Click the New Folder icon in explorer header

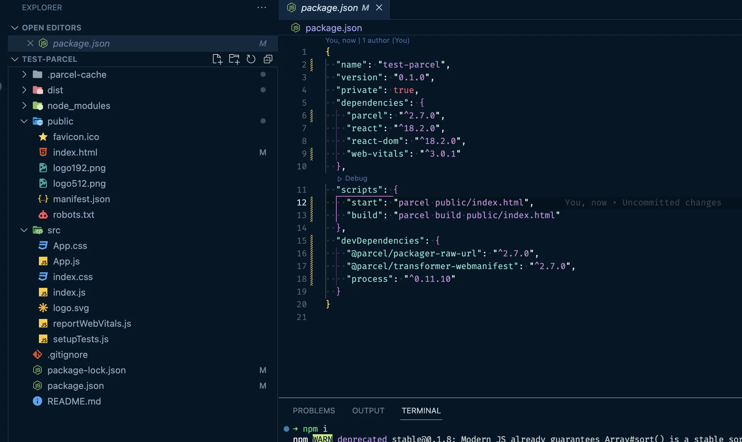234,59
